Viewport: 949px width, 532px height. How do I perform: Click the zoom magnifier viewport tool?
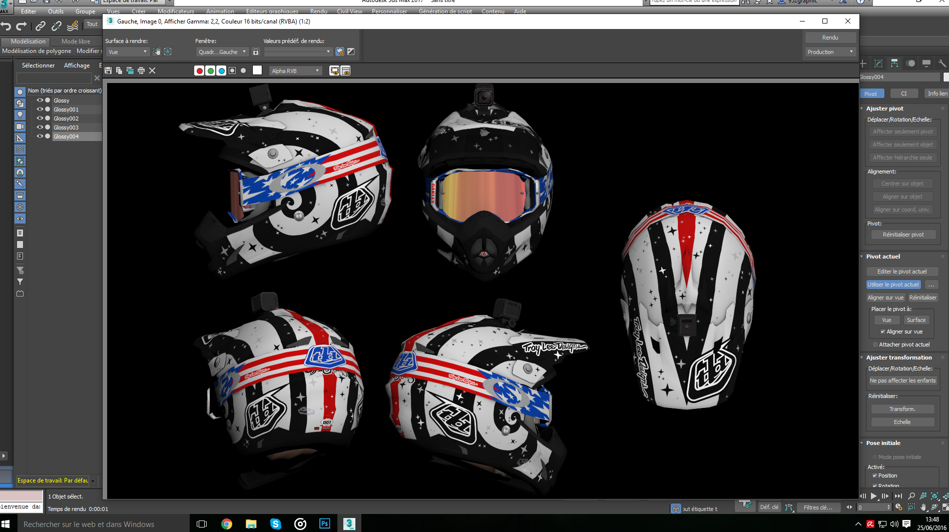911,496
